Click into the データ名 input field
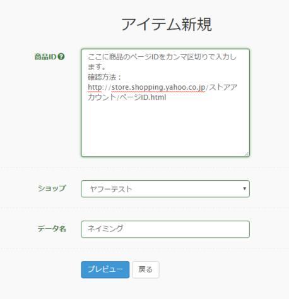The image size is (289, 299). [165, 229]
